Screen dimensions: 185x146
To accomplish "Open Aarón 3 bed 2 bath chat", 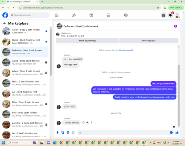I will [25, 31].
